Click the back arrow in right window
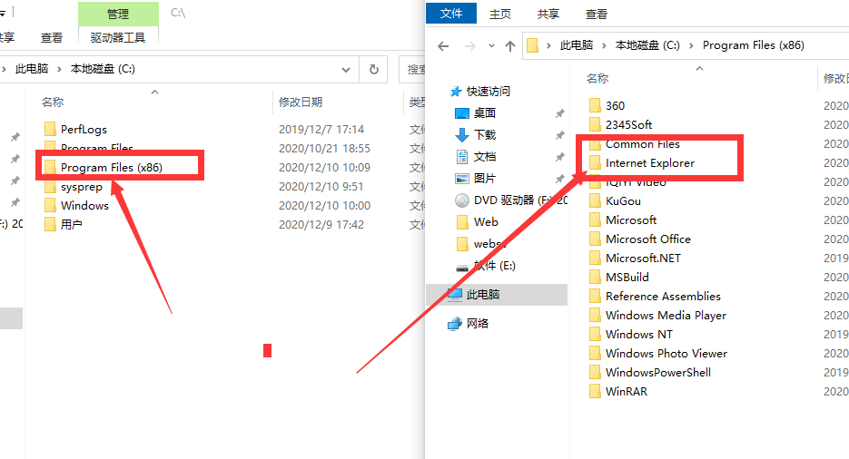This screenshot has height=459, width=849. click(x=443, y=45)
